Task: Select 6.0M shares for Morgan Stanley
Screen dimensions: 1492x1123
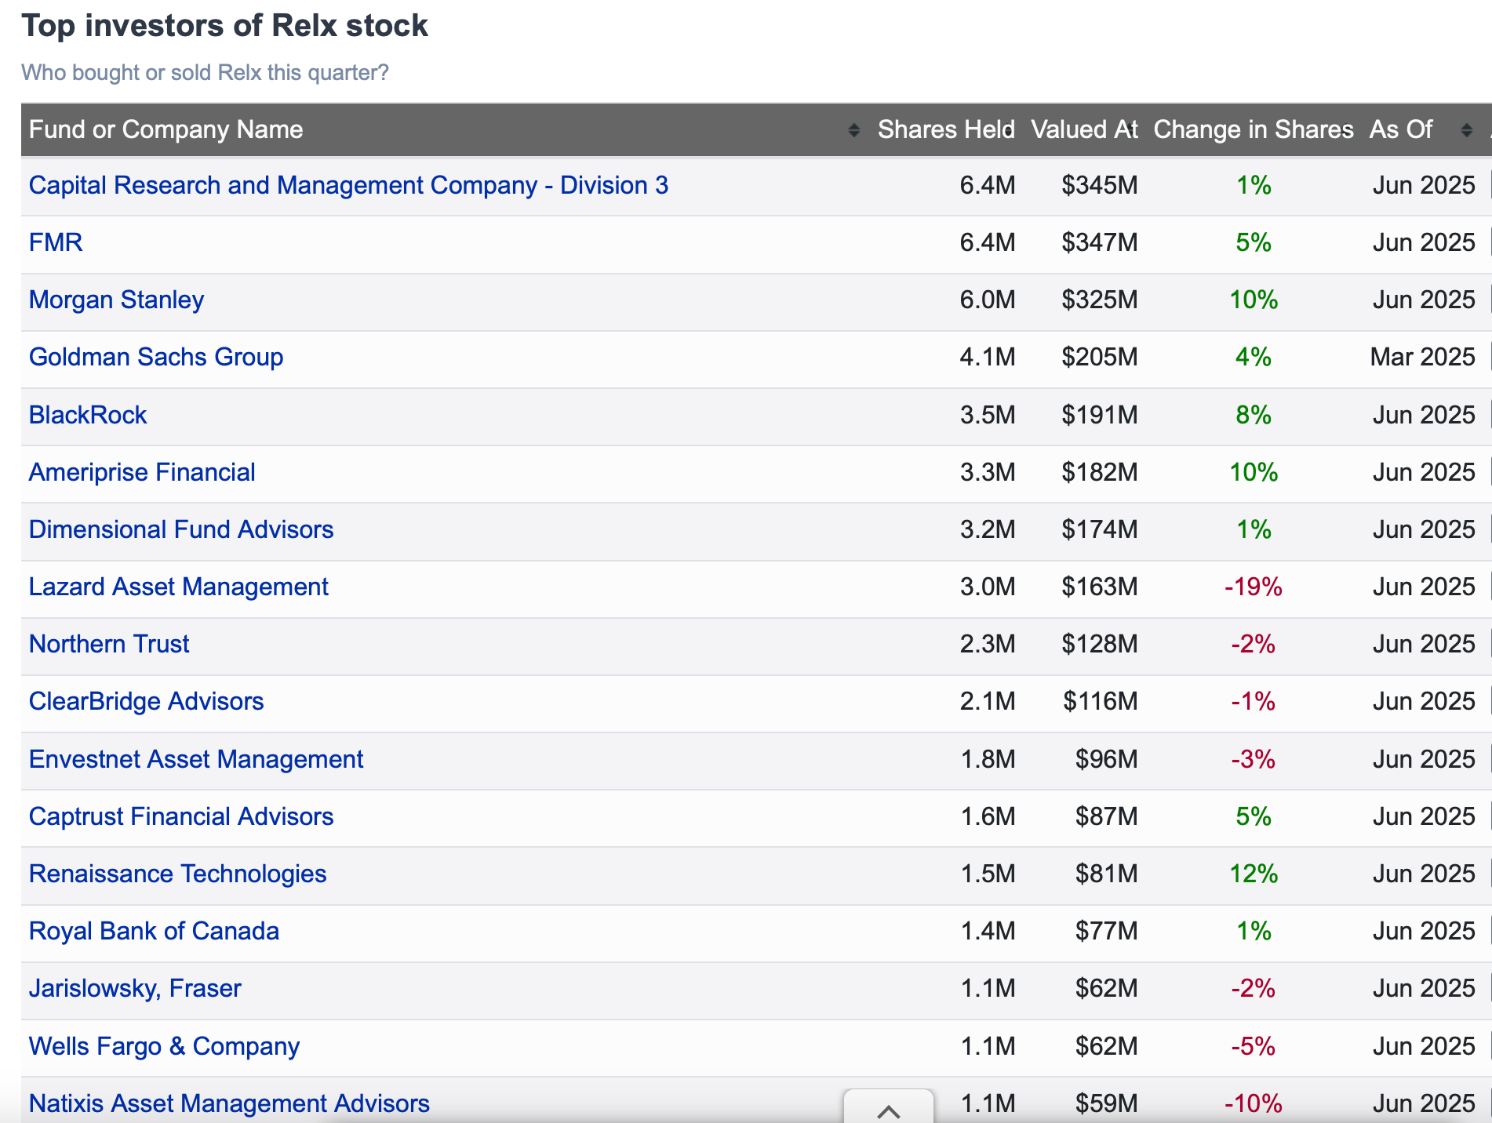Action: tap(988, 300)
